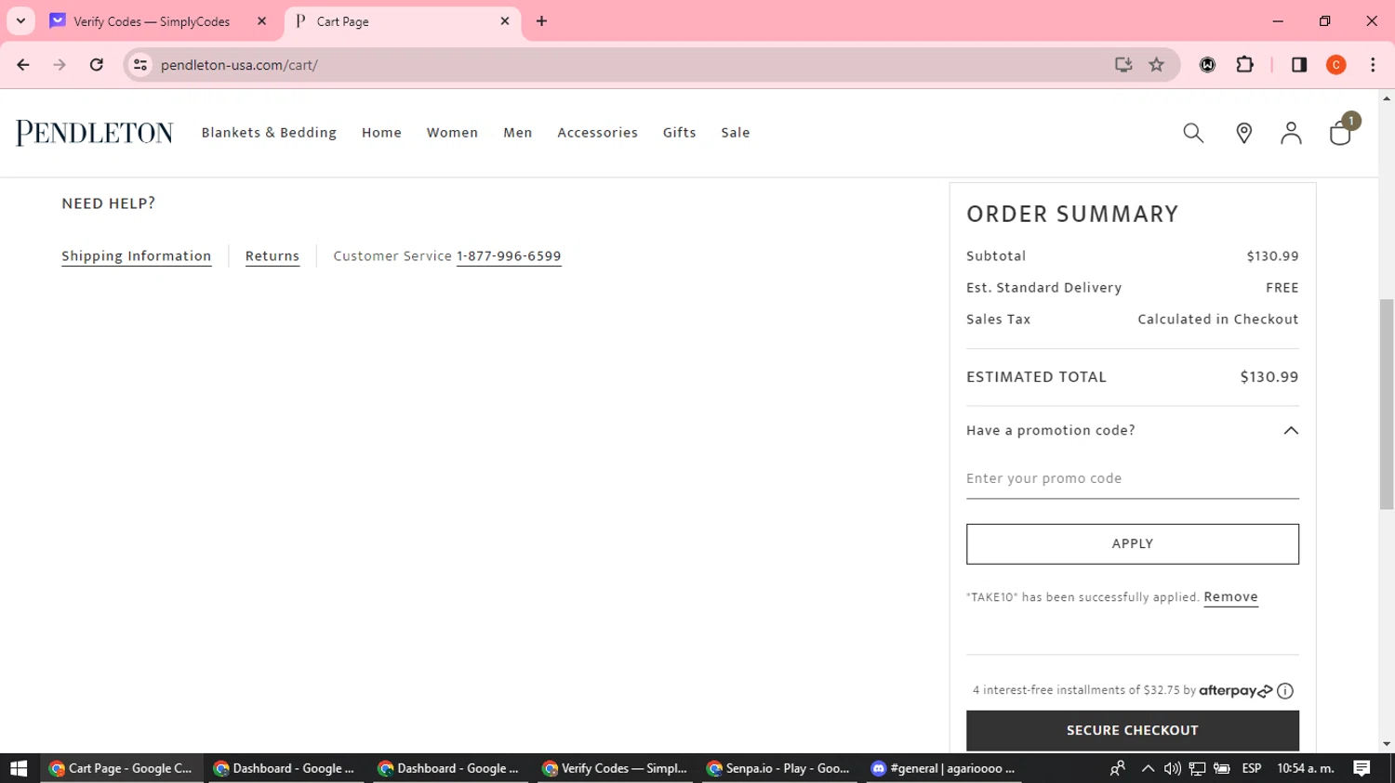Viewport: 1395px width, 783px height.
Task: Open Chrome three-dot menu
Action: coord(1373,65)
